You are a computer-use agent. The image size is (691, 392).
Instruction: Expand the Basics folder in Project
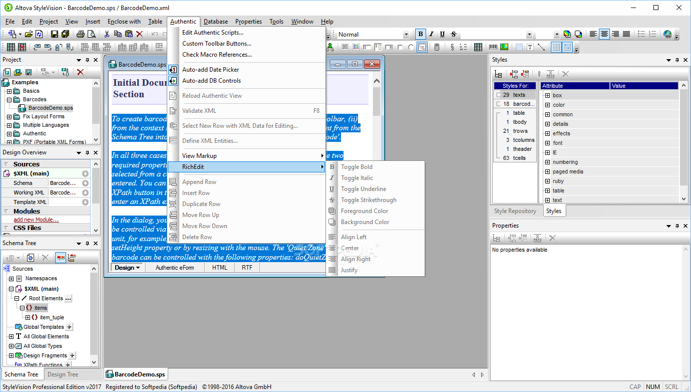(10, 91)
